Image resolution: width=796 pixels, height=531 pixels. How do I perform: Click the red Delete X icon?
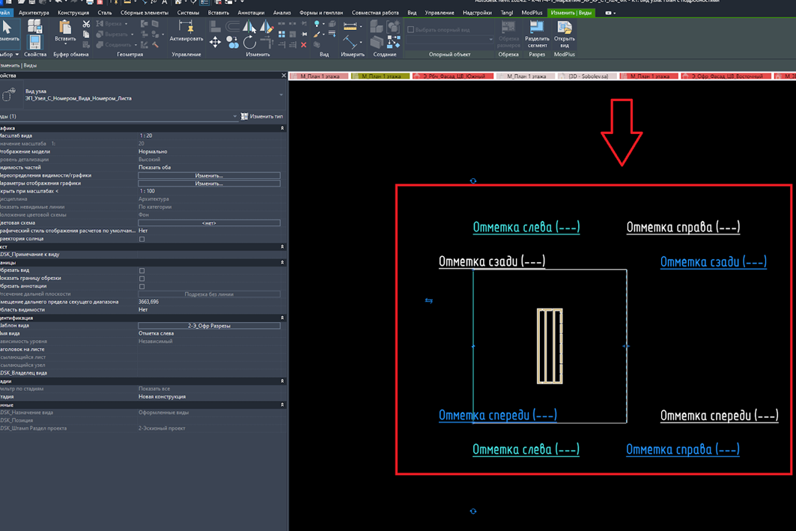(x=303, y=45)
